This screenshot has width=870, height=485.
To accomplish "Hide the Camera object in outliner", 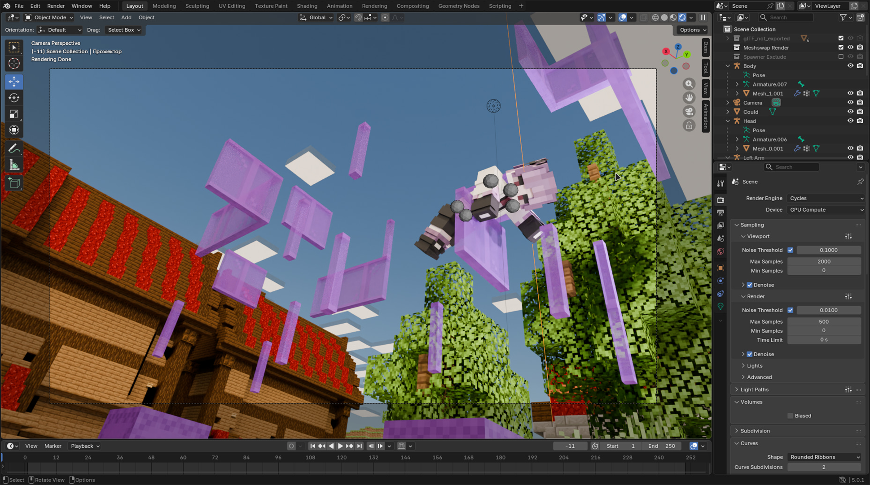I will tap(850, 103).
